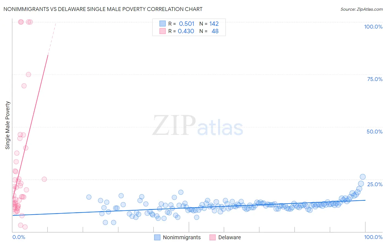
Task: Click the ZIPatlas watermark in chart center
Action: (198, 126)
